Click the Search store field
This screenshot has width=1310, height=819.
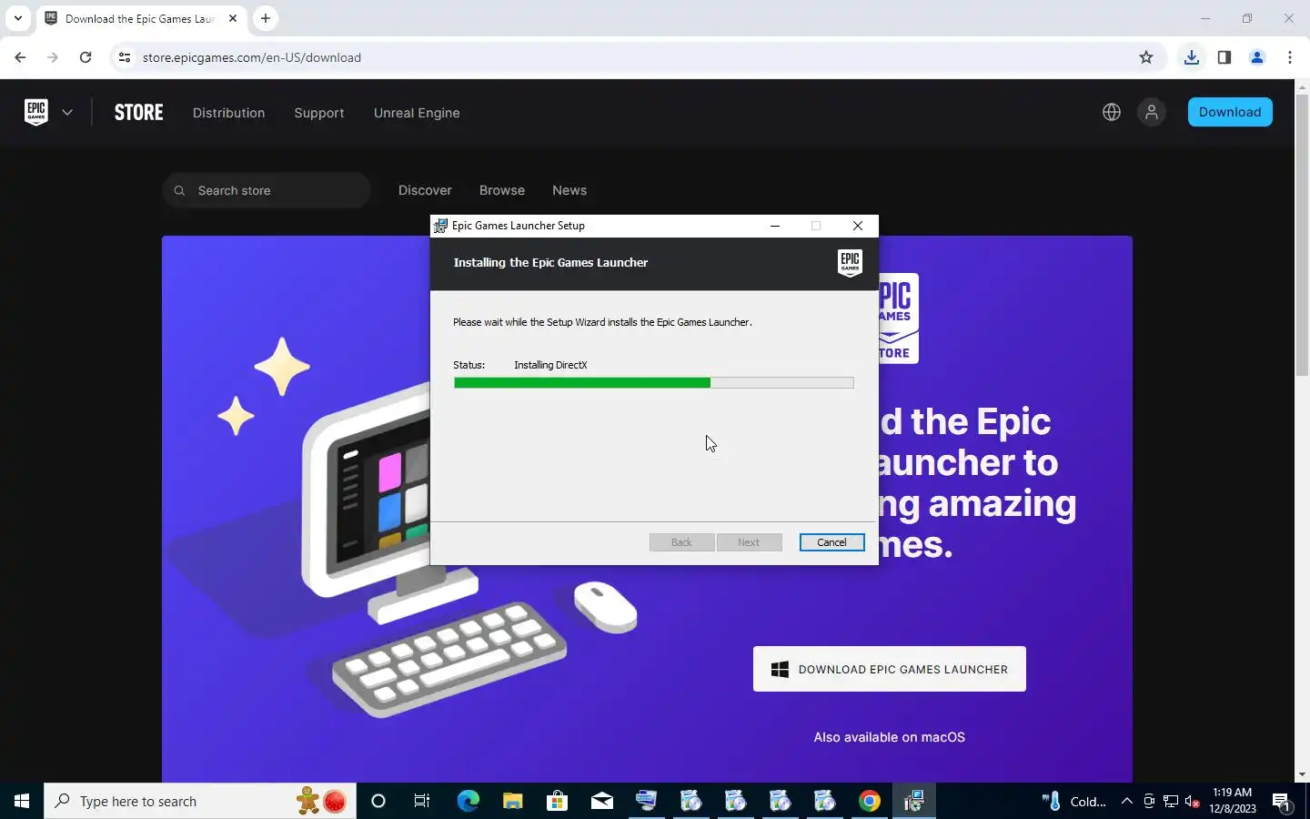click(267, 190)
